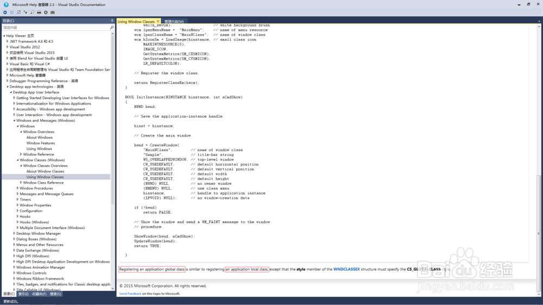The image size is (543, 305).
Task: Select Timers tree item
Action: (26, 200)
